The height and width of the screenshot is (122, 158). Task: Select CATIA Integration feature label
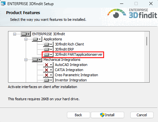coord(69,70)
